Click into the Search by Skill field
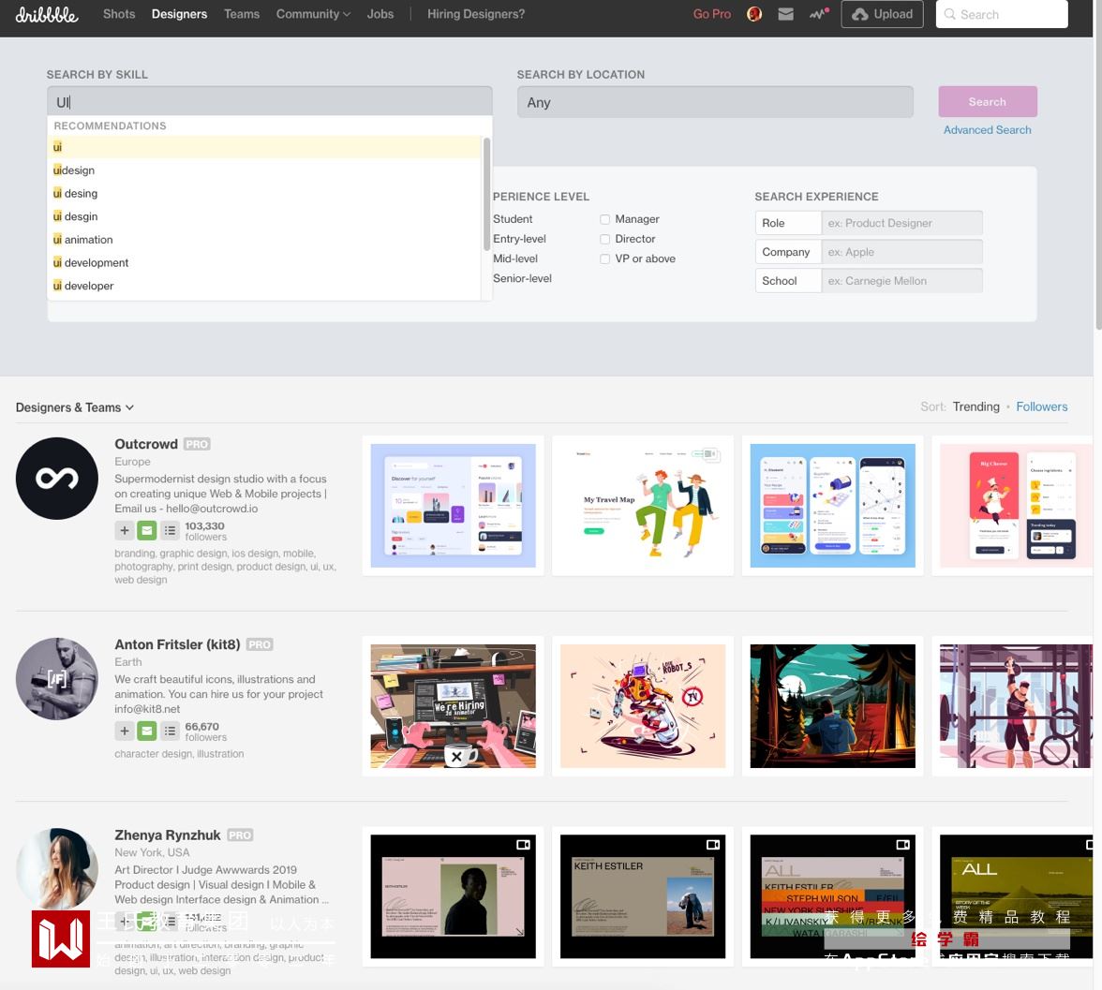Viewport: 1102px width, 990px height. point(270,102)
